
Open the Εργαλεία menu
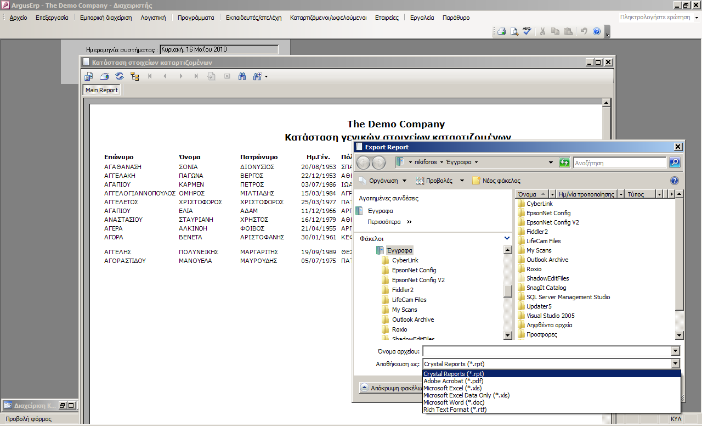pyautogui.click(x=422, y=18)
